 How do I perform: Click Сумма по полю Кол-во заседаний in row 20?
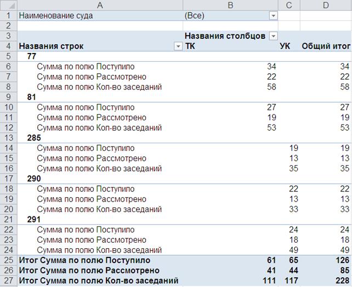point(99,209)
